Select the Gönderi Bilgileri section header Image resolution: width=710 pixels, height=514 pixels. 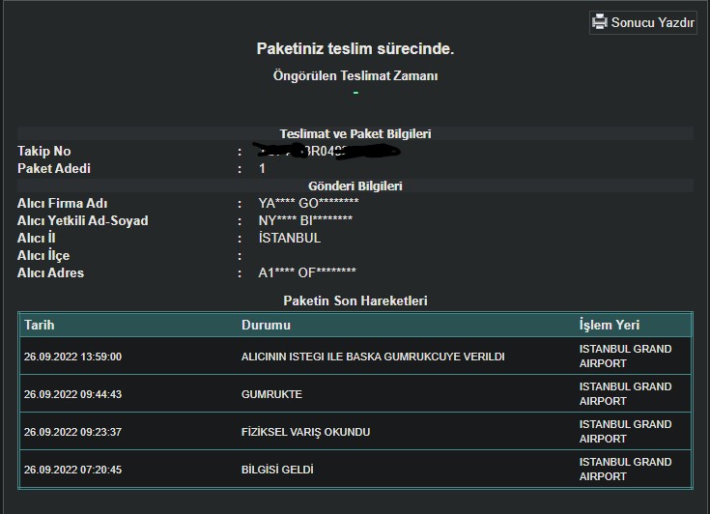(x=355, y=186)
